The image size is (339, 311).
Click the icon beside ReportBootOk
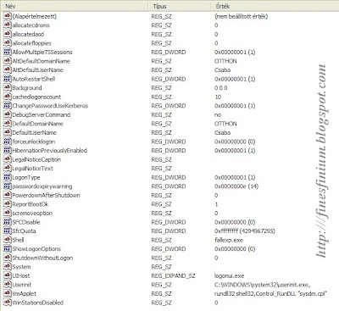click(x=7, y=204)
